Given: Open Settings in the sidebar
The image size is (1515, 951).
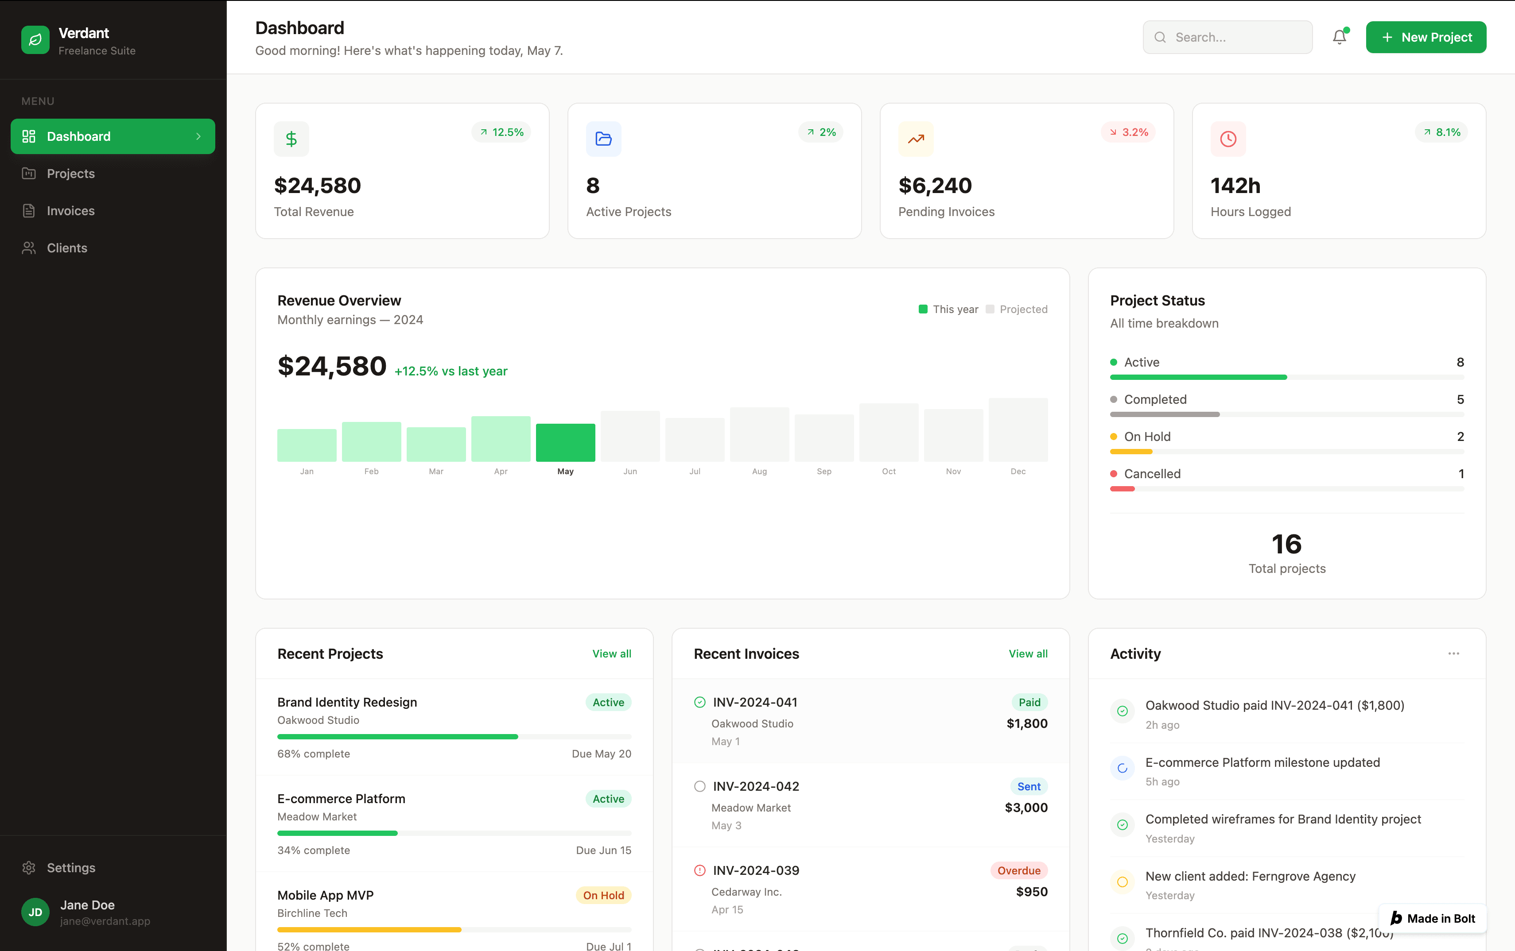Looking at the screenshot, I should coord(113,867).
